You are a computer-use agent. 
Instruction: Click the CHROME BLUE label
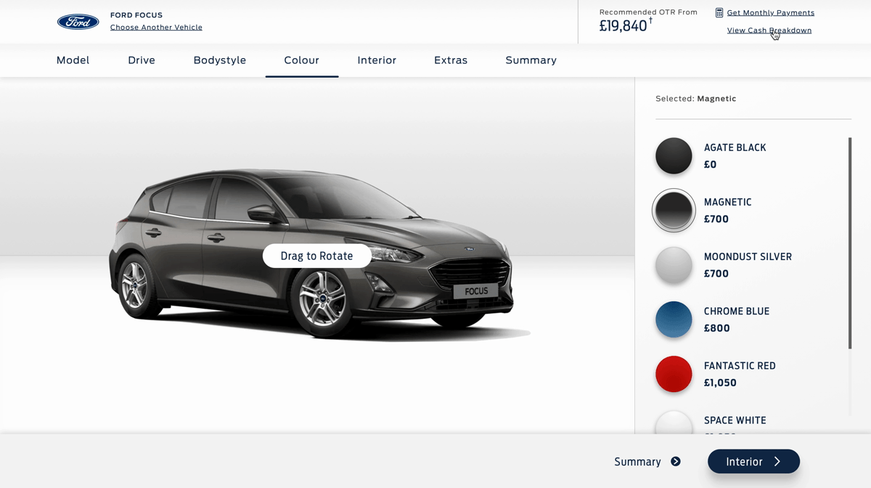point(737,312)
